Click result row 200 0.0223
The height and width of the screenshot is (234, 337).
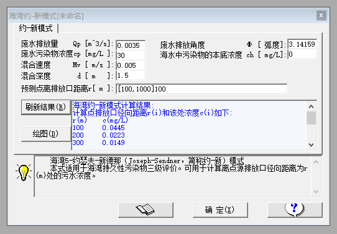[99, 135]
